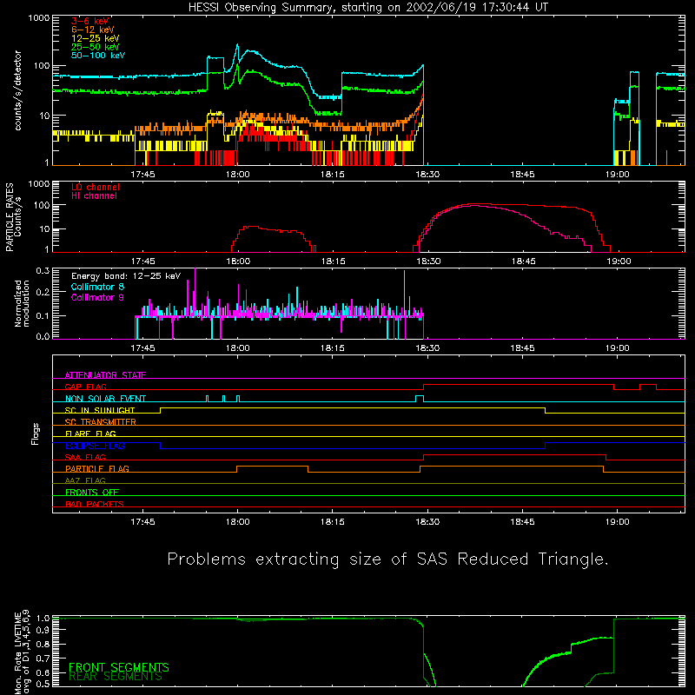The height and width of the screenshot is (695, 695).
Task: Click the 18:15 tick under the modulation panel
Action: pyautogui.click(x=333, y=348)
